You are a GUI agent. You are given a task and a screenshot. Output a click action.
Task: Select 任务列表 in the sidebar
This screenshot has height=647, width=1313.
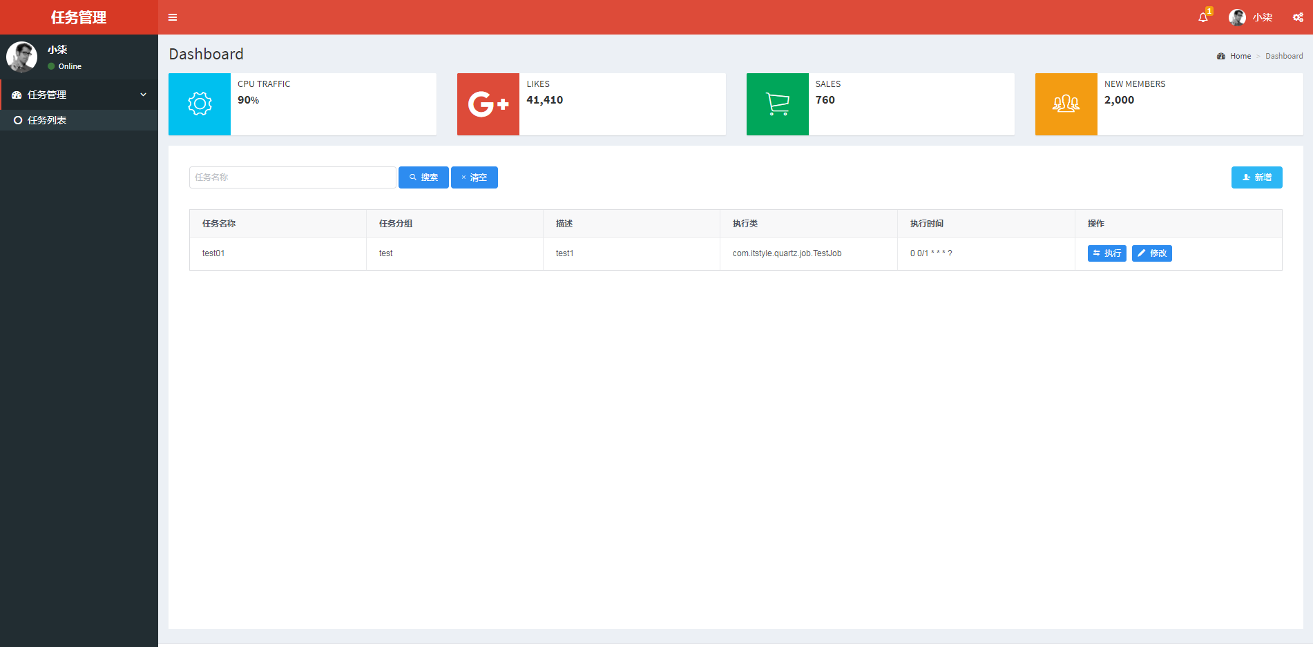coord(47,119)
